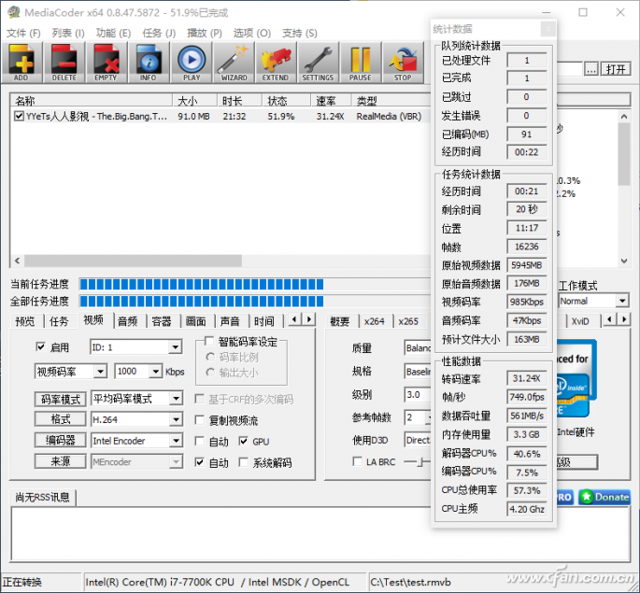This screenshot has width=640, height=593.
Task: Click the file list horizontal scrollbar
Action: click(x=133, y=261)
